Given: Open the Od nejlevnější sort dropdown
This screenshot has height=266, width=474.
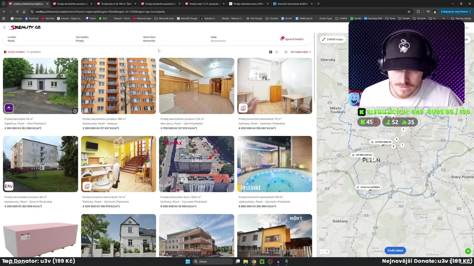Looking at the screenshot, I should pyautogui.click(x=300, y=52).
